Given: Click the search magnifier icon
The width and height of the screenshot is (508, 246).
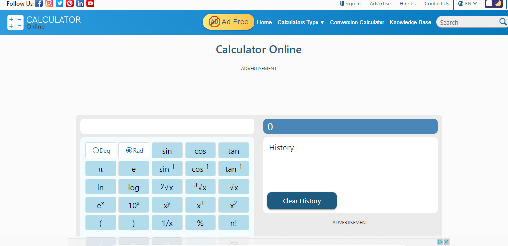Looking at the screenshot, I should coord(503,22).
